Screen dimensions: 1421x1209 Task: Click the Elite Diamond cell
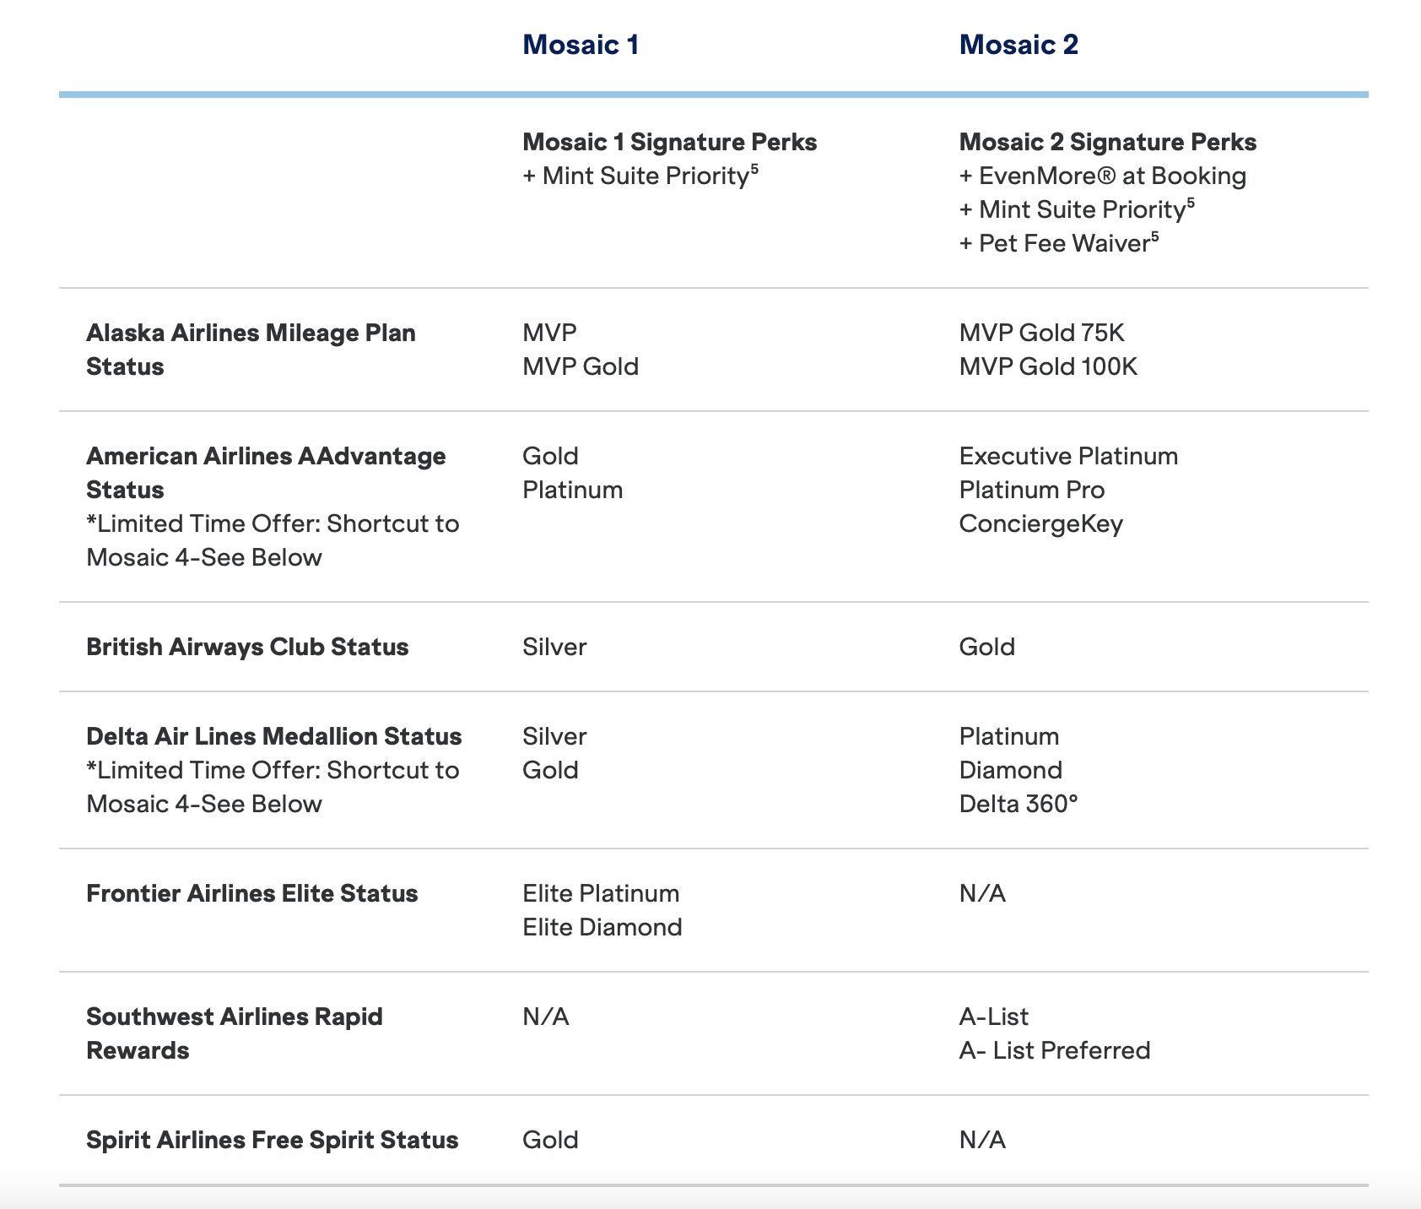602,927
